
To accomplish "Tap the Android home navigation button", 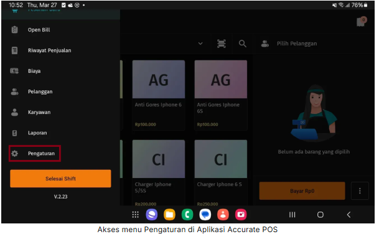I will [321, 215].
